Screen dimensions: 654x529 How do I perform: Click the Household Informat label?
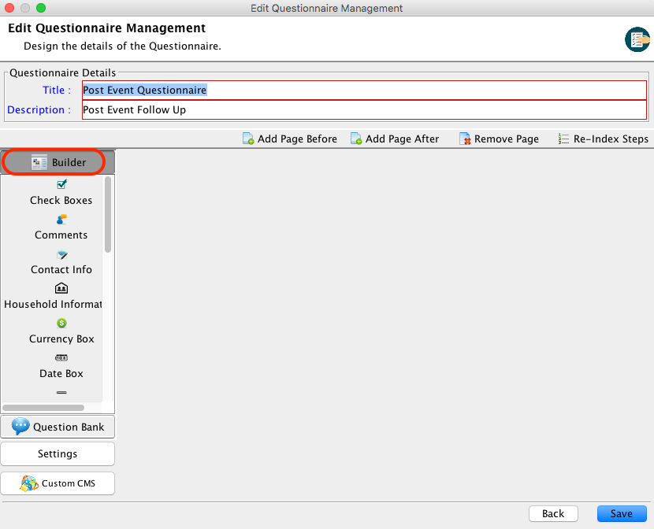pyautogui.click(x=53, y=304)
